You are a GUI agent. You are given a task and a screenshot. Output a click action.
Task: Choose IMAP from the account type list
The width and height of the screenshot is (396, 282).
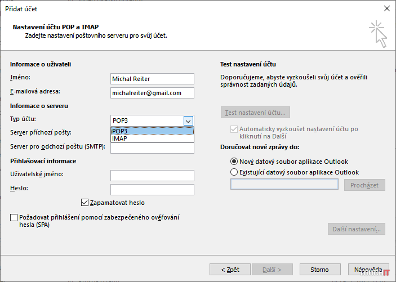[x=152, y=138]
